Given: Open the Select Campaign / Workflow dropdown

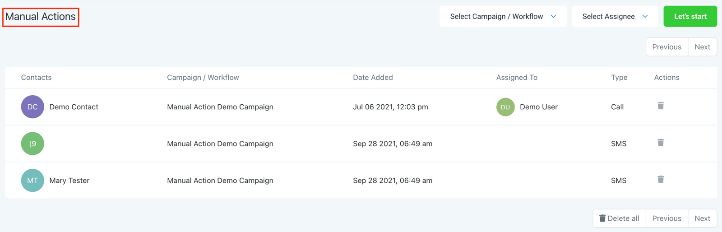Looking at the screenshot, I should coord(503,17).
